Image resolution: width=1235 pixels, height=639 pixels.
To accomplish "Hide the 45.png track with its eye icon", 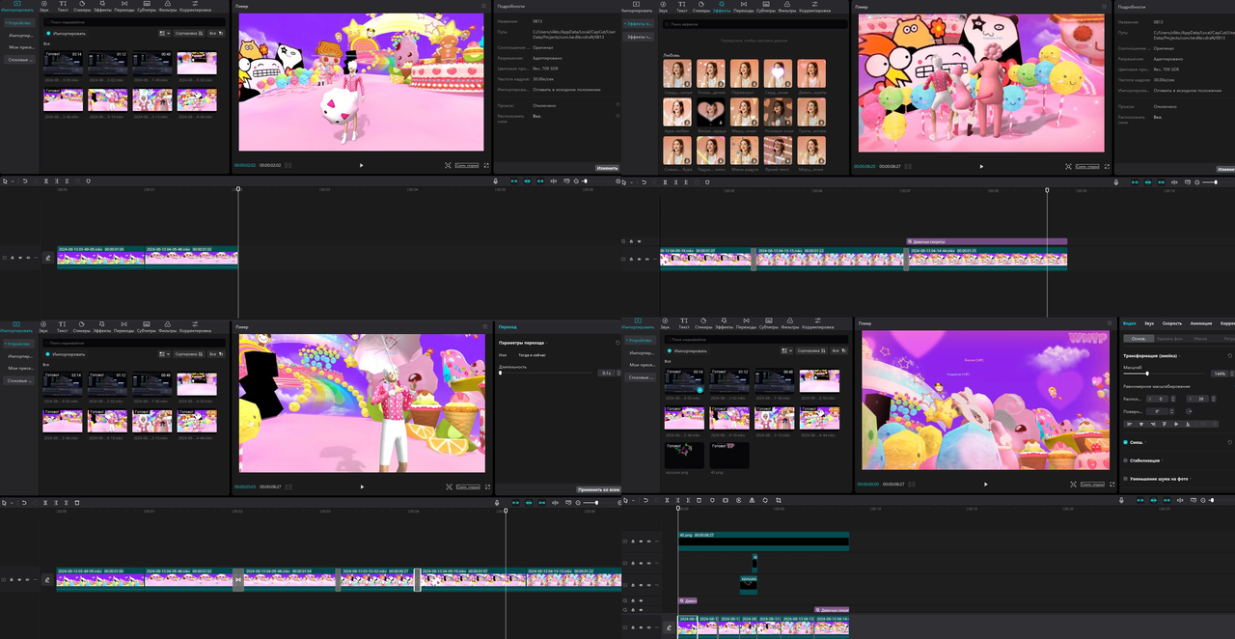I will [x=641, y=542].
